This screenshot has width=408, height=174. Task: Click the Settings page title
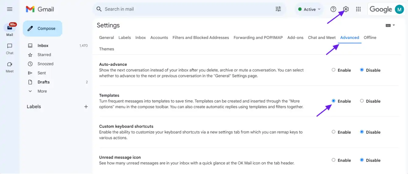click(x=108, y=25)
